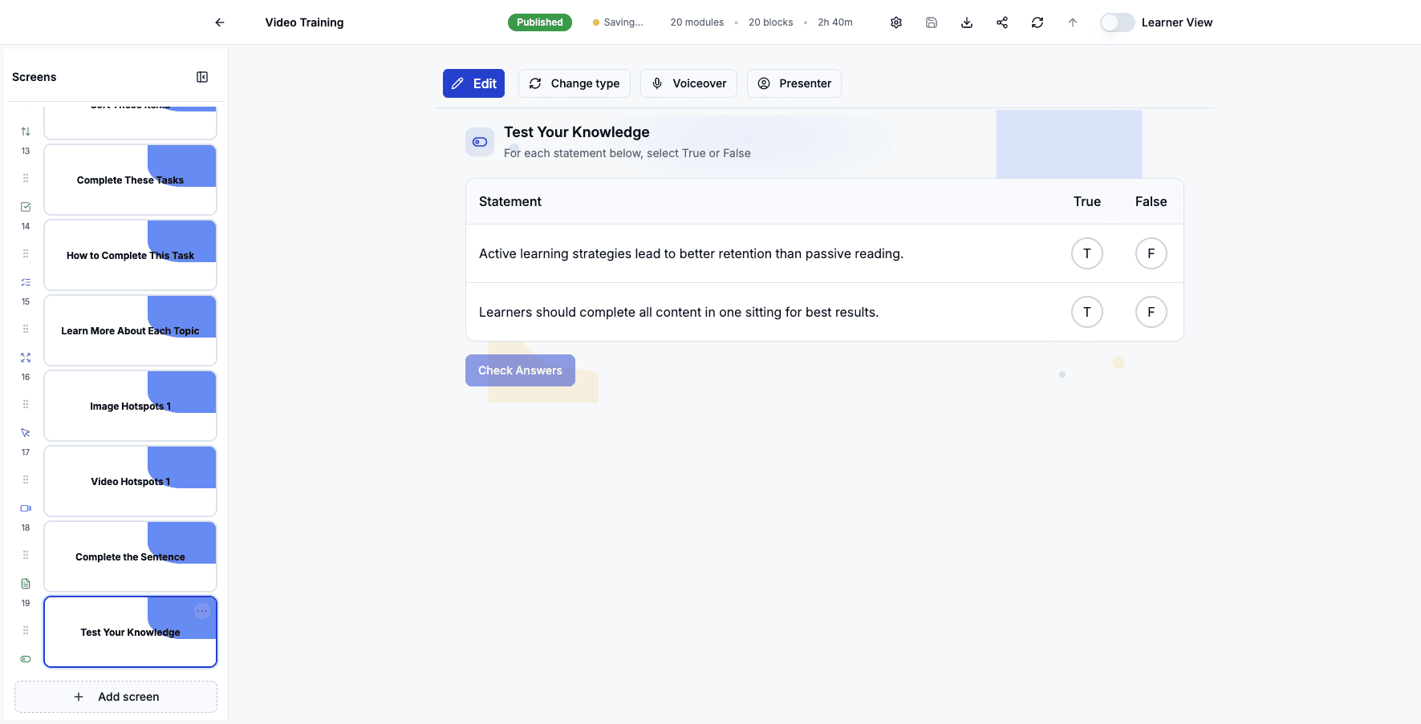
Task: Open sharing options via the share icon
Action: coord(1002,22)
